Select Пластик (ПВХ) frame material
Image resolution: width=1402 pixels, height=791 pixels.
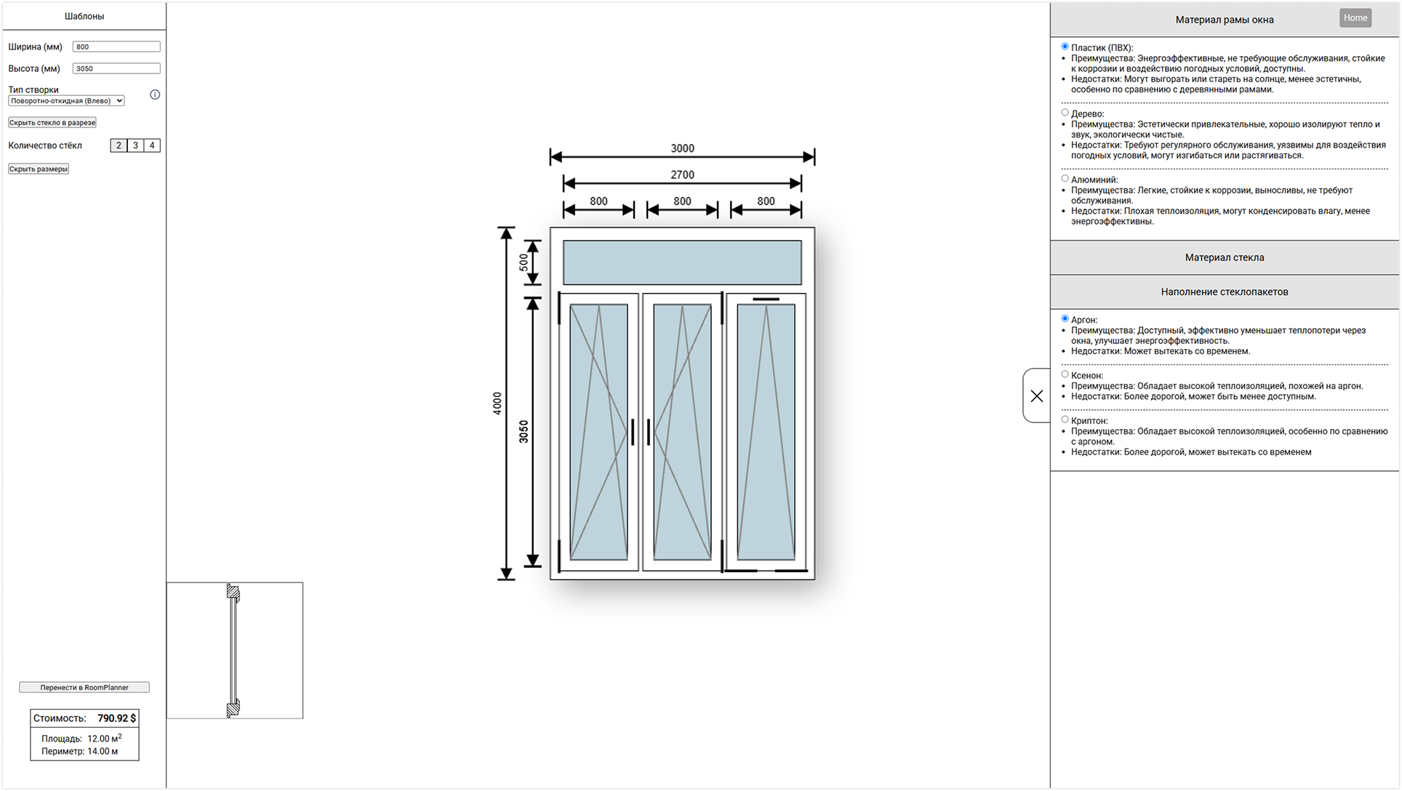(x=1065, y=47)
